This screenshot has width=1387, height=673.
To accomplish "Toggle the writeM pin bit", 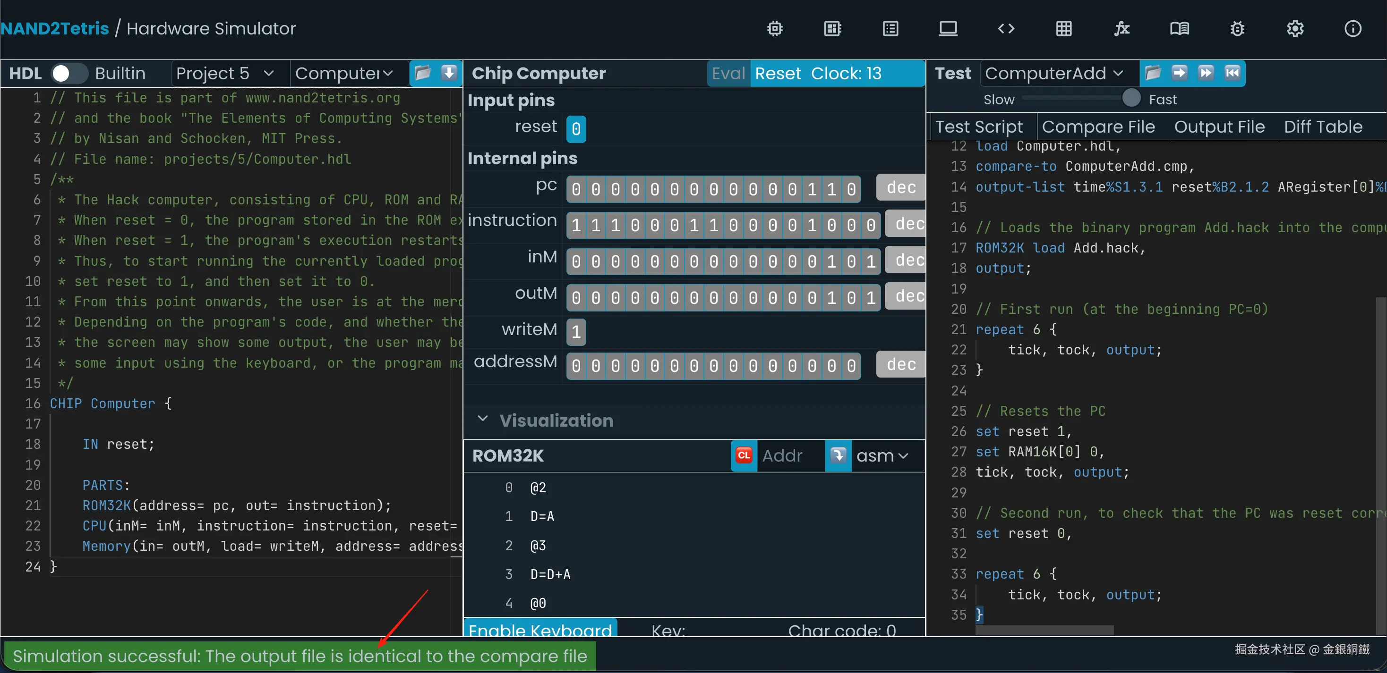I will pos(575,332).
